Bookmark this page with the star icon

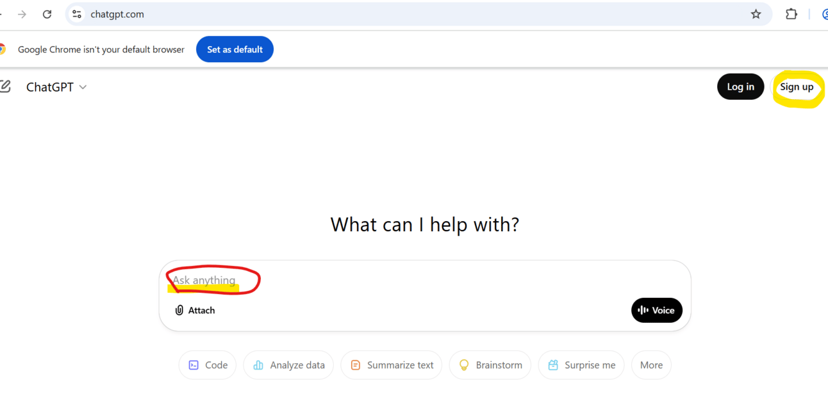click(x=756, y=14)
